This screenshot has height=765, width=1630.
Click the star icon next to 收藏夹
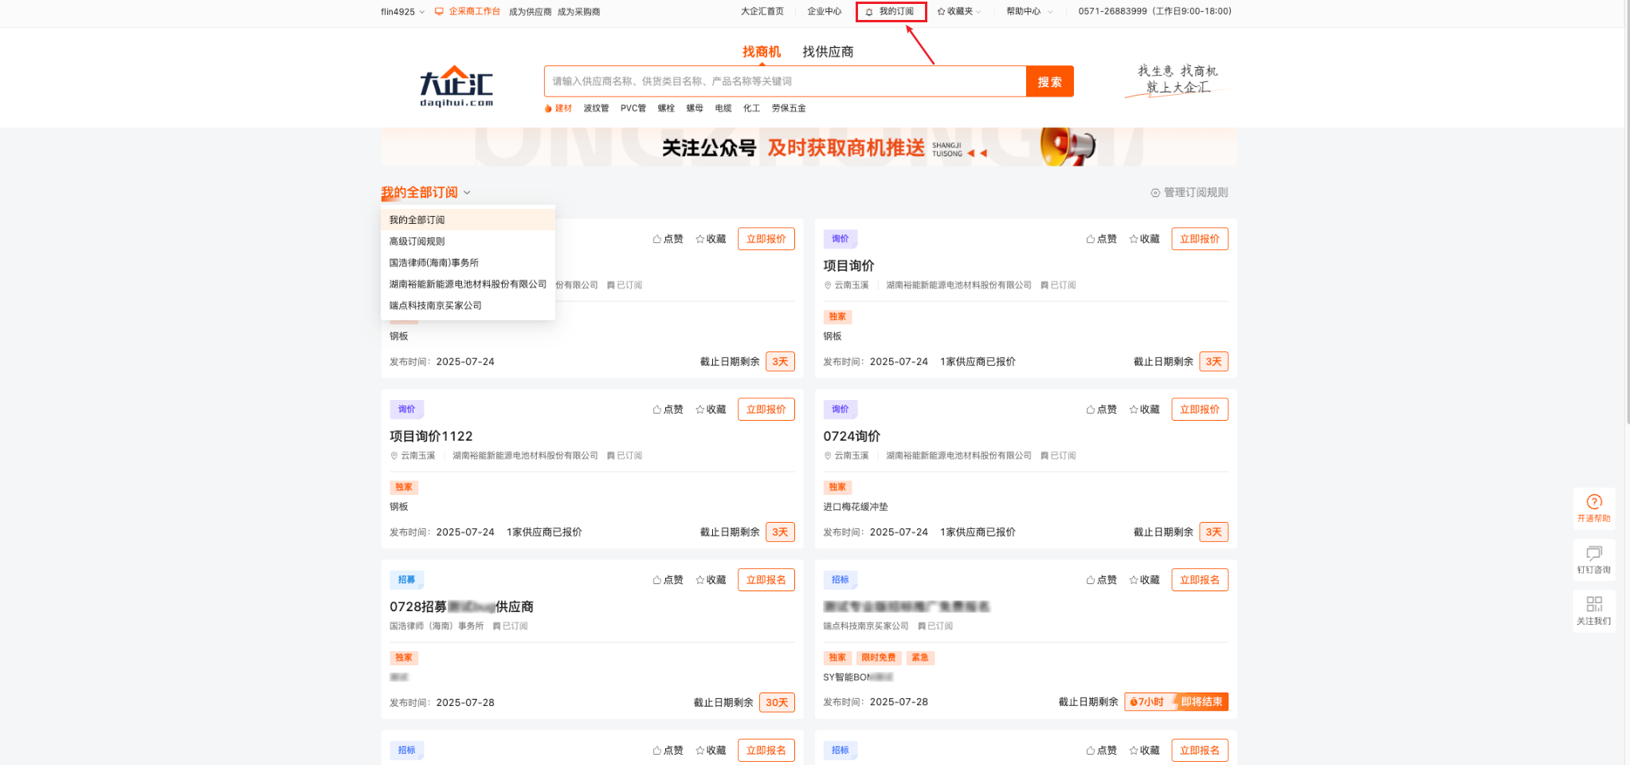pos(940,11)
